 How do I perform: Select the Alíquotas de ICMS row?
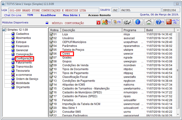(x=112, y=85)
